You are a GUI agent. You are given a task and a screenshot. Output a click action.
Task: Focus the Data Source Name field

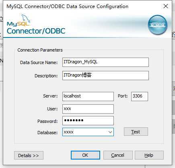[105, 62]
